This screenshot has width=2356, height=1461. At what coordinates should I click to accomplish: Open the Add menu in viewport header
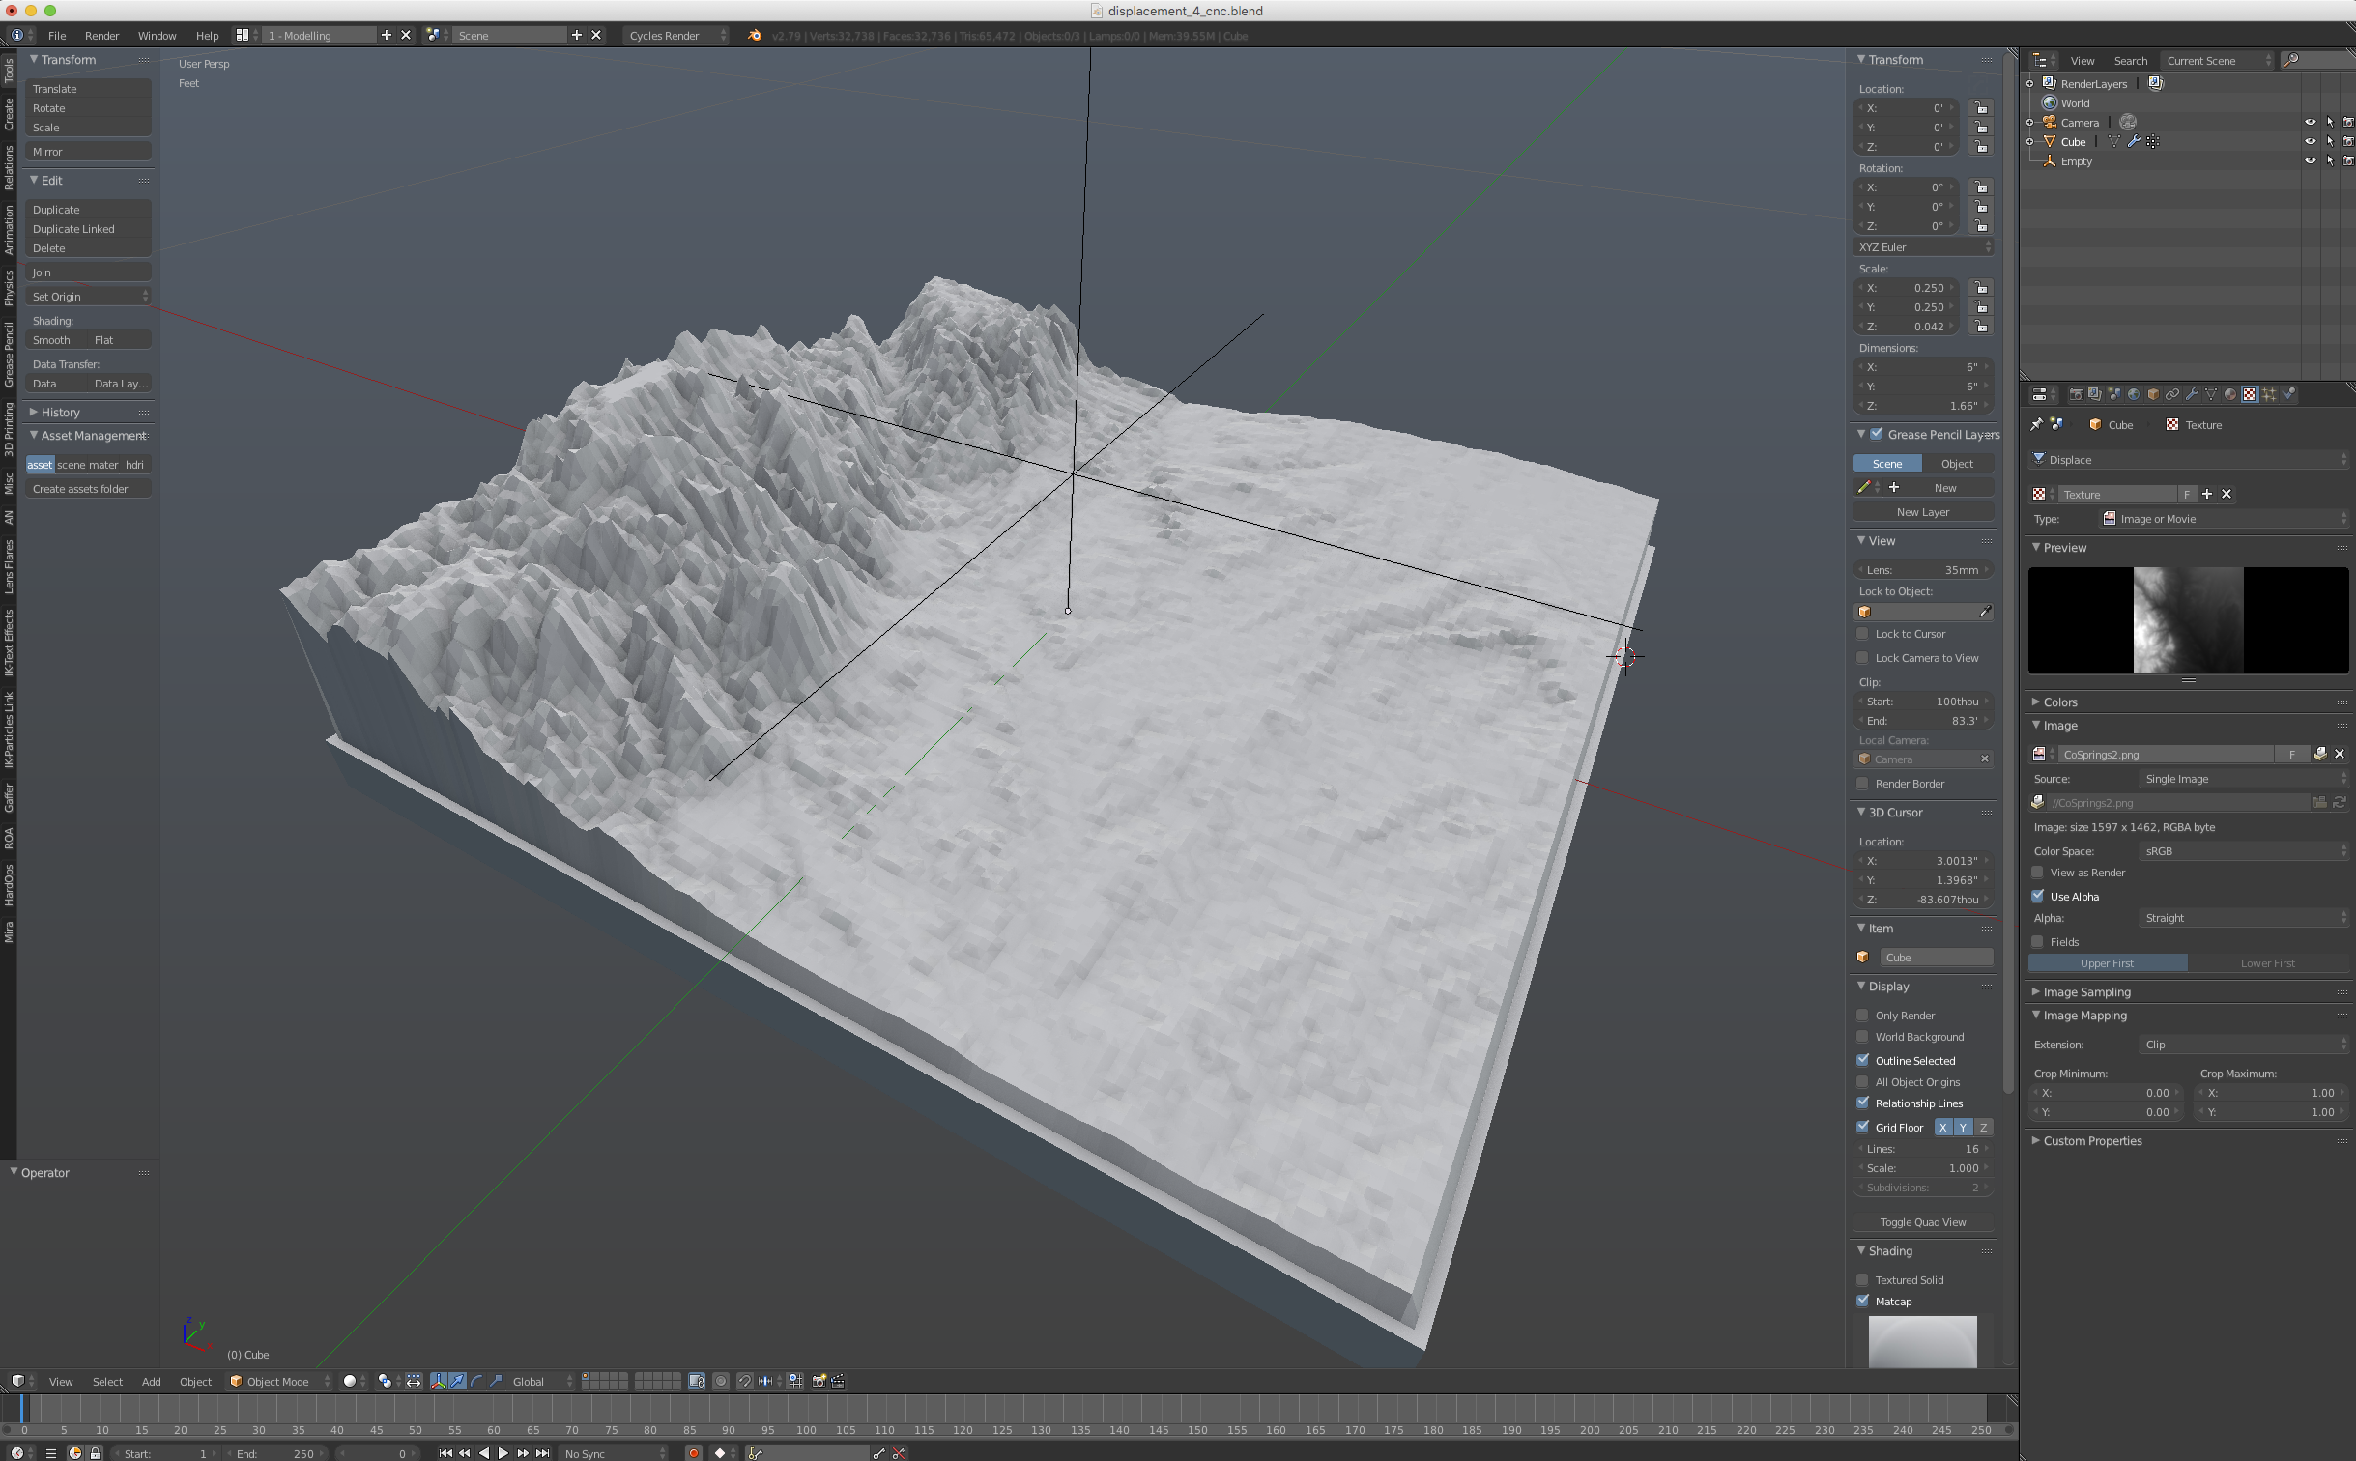coord(152,1382)
